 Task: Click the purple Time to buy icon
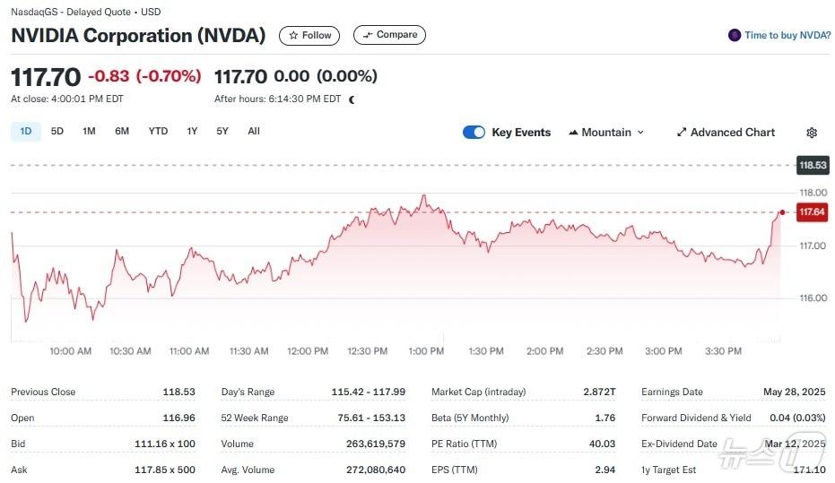735,36
